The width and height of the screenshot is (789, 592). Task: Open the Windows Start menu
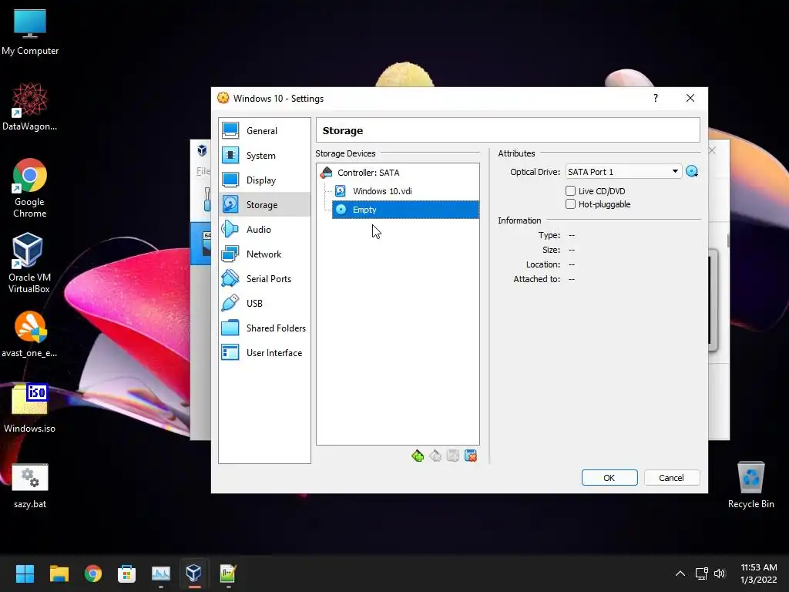(25, 573)
